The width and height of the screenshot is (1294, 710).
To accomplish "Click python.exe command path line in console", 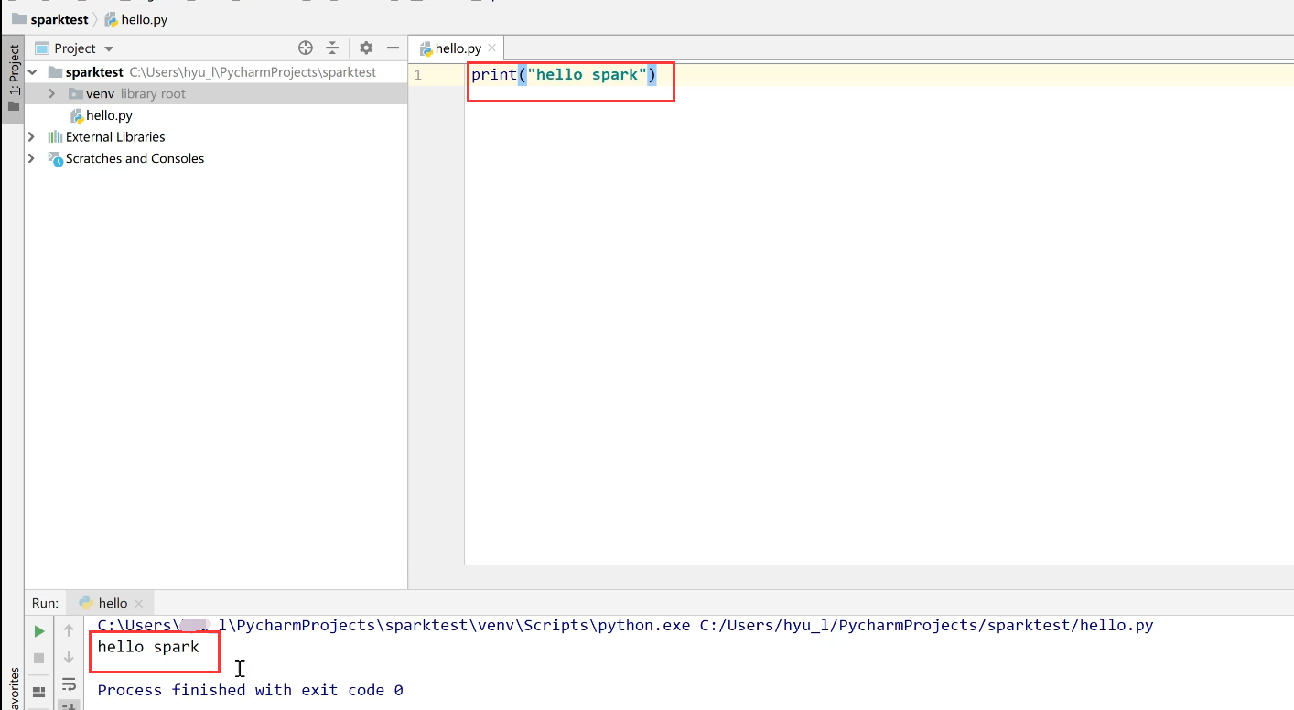I will click(x=625, y=626).
